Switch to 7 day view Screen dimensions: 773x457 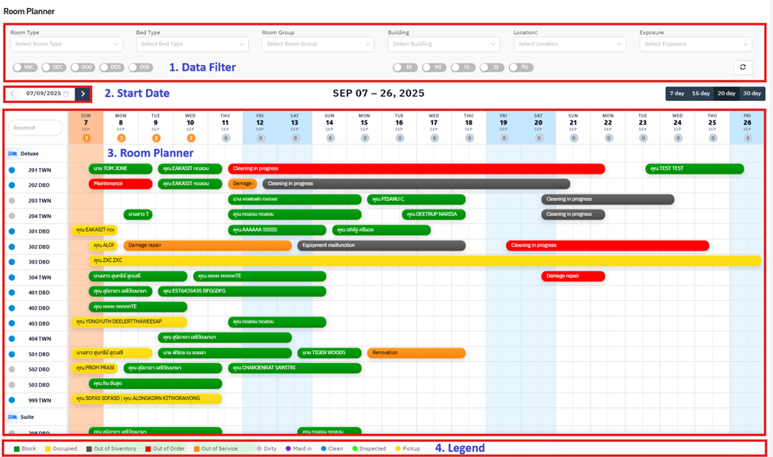tap(677, 94)
